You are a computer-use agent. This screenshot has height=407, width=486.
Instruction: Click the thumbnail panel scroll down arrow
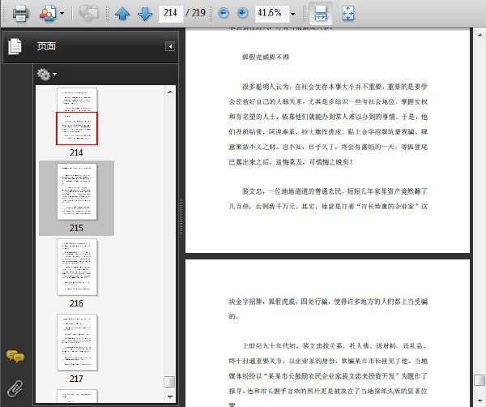coord(170,396)
